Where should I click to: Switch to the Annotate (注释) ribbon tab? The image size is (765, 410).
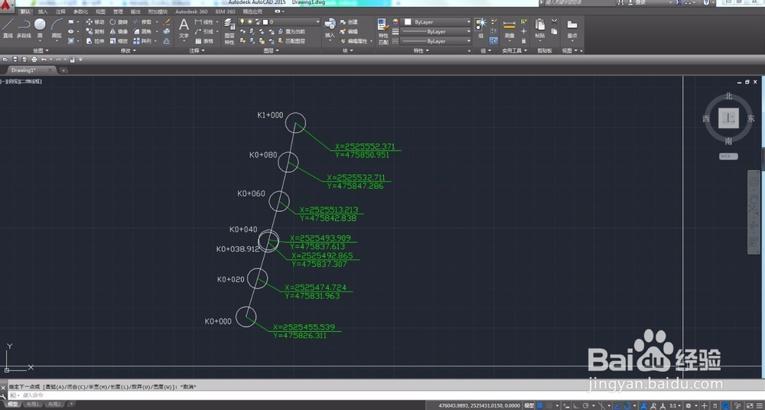tap(60, 11)
